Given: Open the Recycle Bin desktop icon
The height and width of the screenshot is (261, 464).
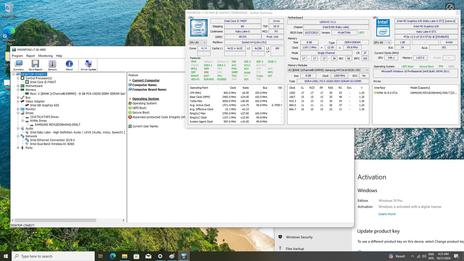Looking at the screenshot, I should 9,10.
